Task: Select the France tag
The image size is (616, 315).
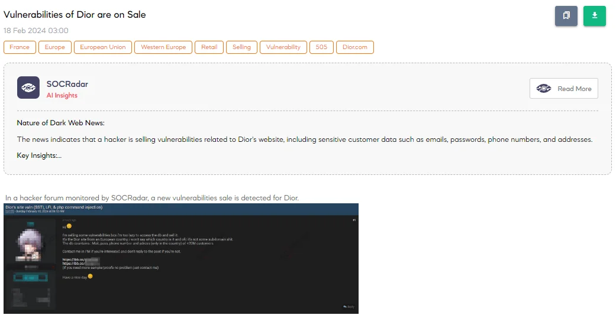Action: (x=20, y=47)
